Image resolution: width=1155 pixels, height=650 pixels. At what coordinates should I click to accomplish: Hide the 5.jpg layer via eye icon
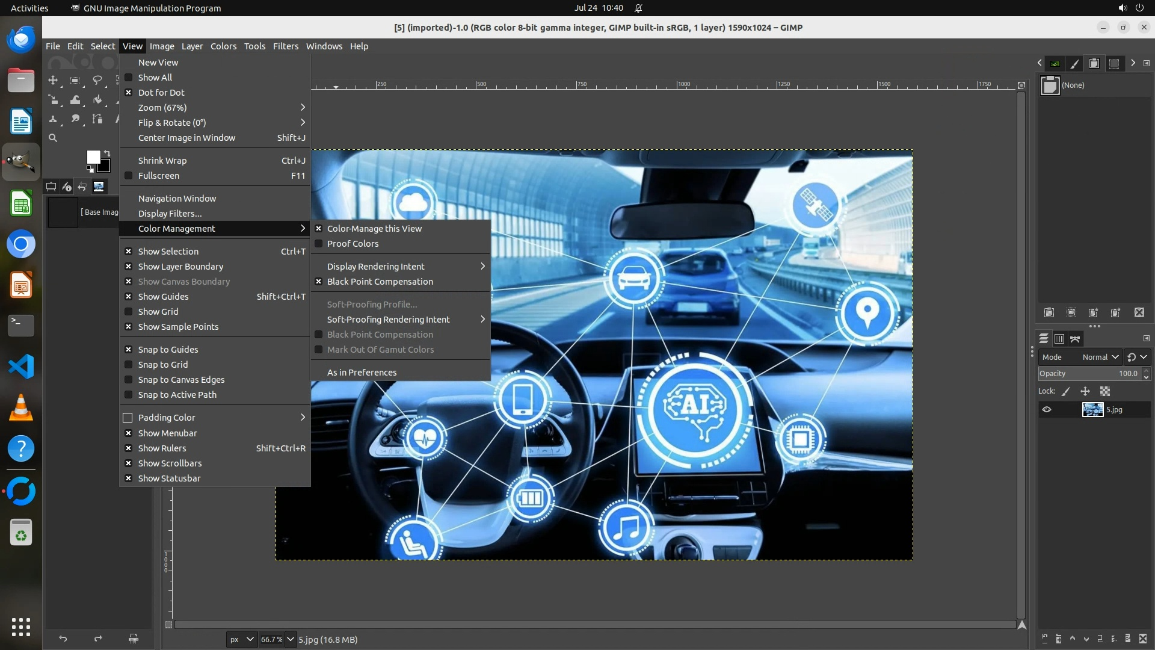1047,410
